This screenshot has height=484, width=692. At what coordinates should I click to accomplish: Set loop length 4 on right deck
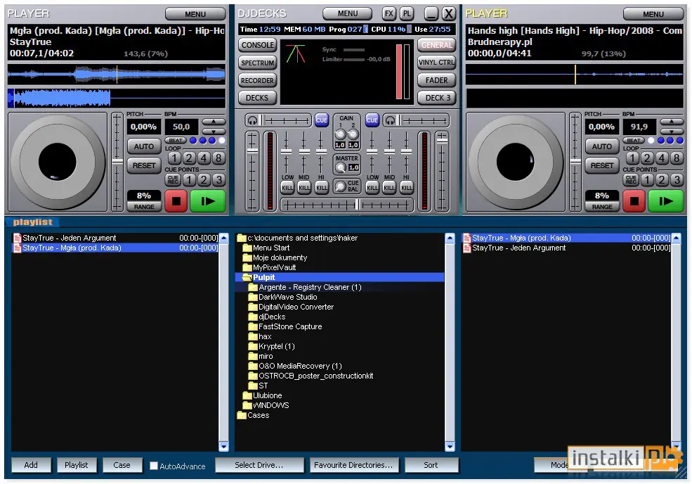[x=662, y=158]
